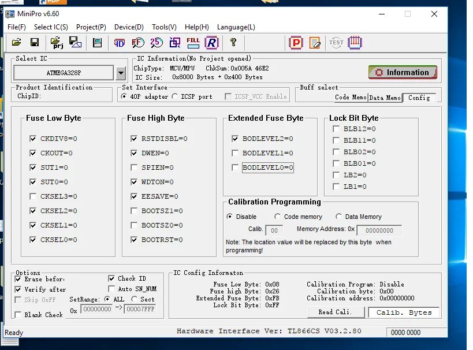The image size is (473, 350).
Task: Open the Tools(V) menu
Action: [x=164, y=27]
